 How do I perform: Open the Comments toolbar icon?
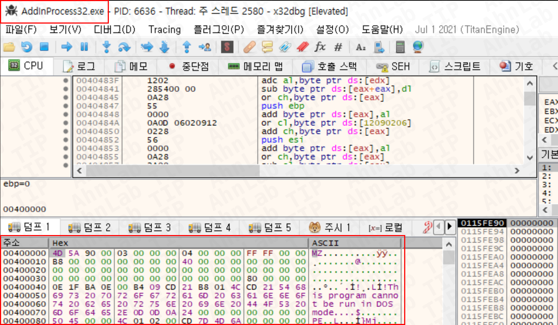pos(267,47)
